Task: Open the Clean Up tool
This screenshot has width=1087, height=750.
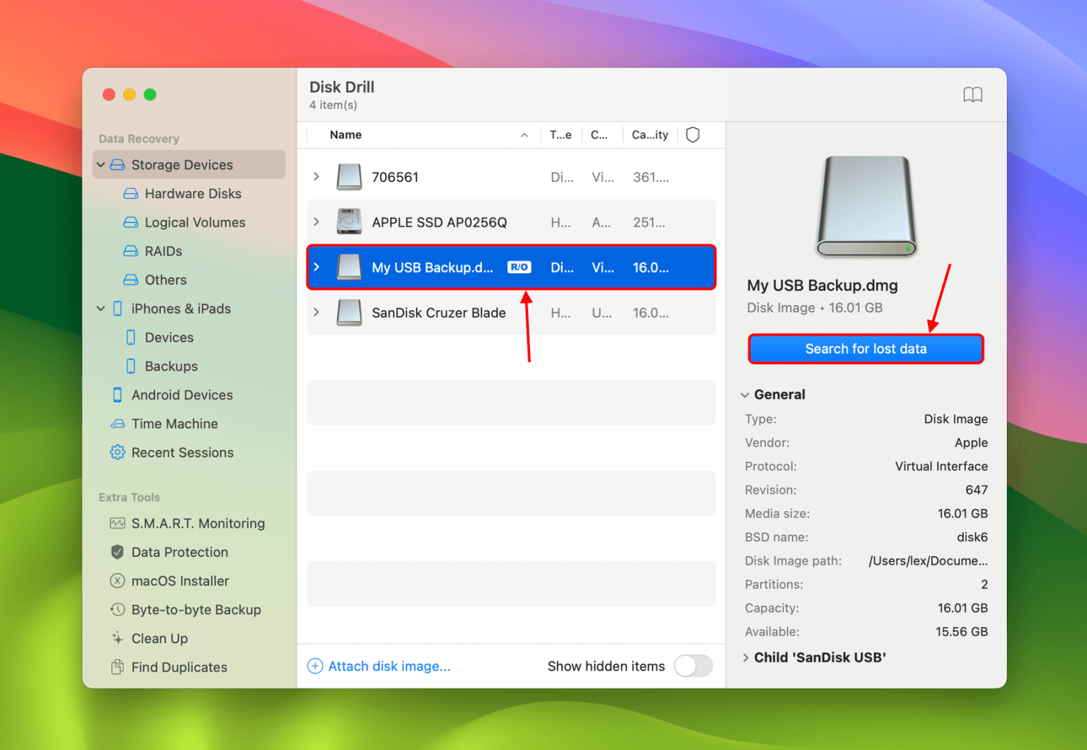Action: (159, 638)
